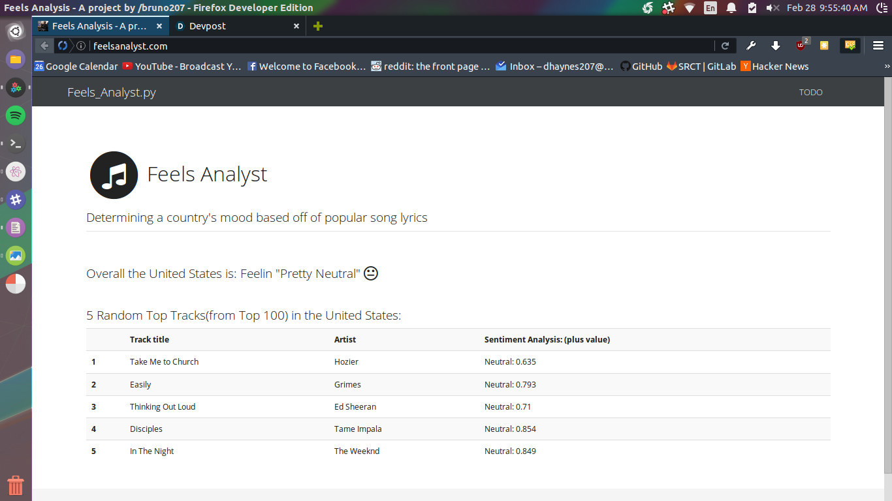
Task: Open Atom editor from the dock
Action: coord(16,172)
